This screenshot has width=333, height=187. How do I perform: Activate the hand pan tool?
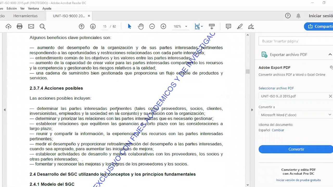(141, 26)
